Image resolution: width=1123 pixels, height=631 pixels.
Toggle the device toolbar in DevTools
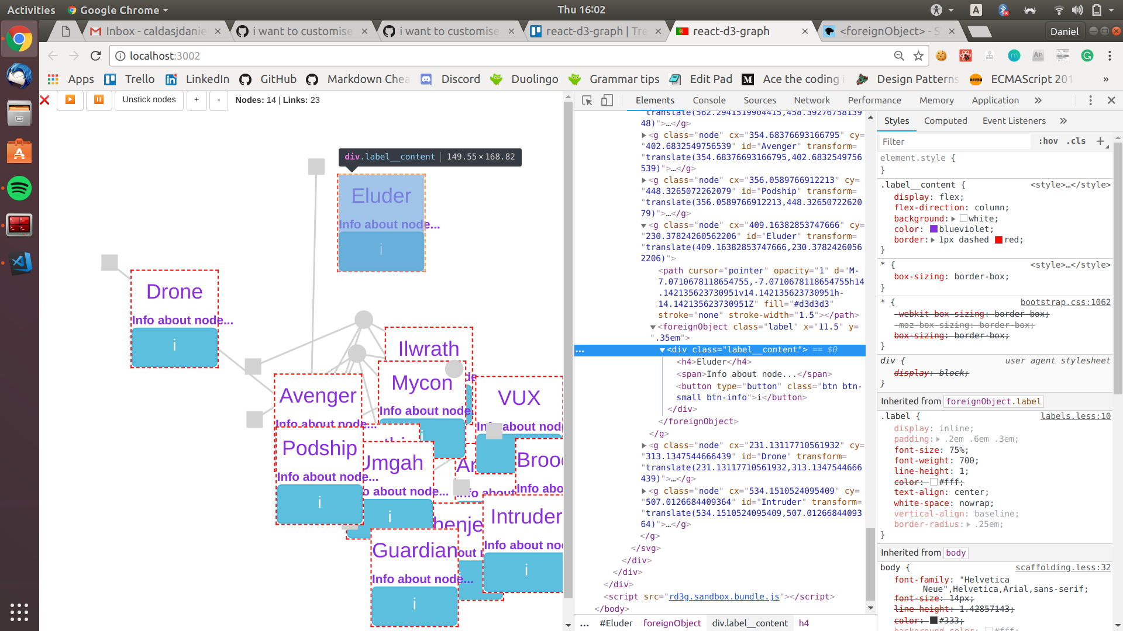click(x=607, y=100)
